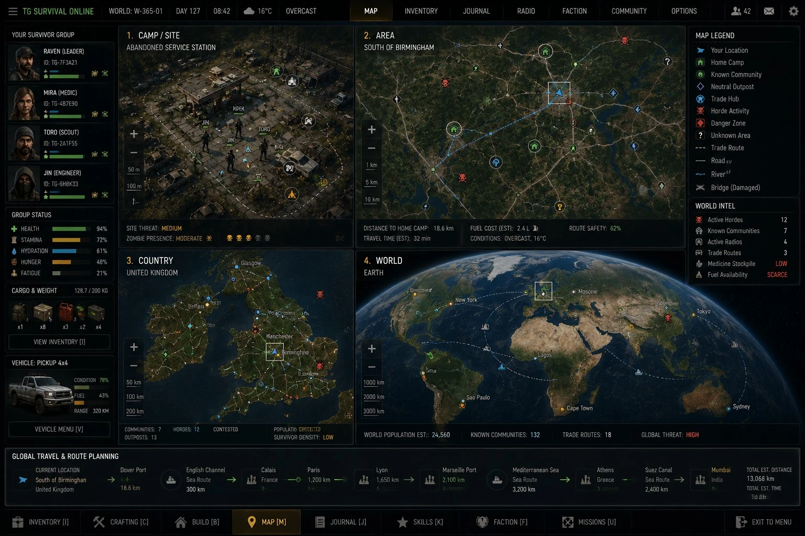Zoom out on the Country map
Image resolution: width=805 pixels, height=536 pixels.
point(134,365)
